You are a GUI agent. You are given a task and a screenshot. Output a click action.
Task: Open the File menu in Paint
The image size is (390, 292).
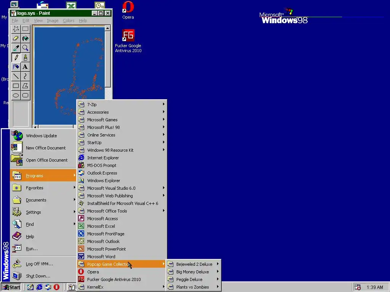coord(15,21)
